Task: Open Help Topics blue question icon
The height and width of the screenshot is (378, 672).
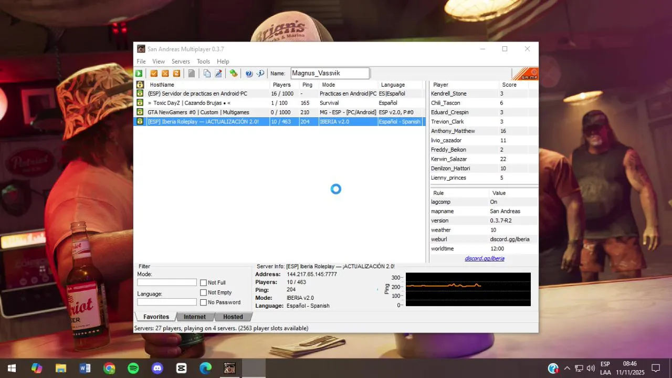Action: point(249,73)
